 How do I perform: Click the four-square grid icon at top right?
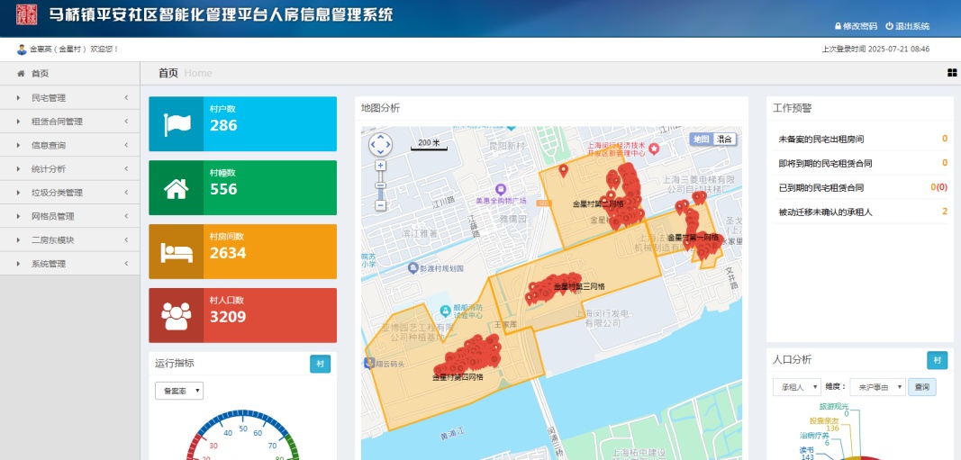952,73
